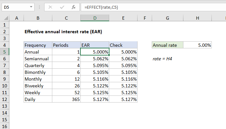Select the EAR cell for Annual
Screen dimensions: 226x129
click(95, 52)
